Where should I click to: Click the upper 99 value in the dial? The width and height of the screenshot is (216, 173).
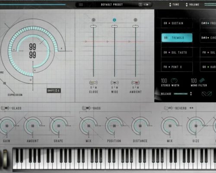click(x=32, y=47)
